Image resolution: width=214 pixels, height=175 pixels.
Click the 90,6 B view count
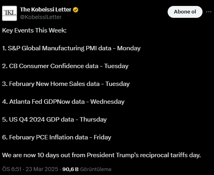point(71,169)
